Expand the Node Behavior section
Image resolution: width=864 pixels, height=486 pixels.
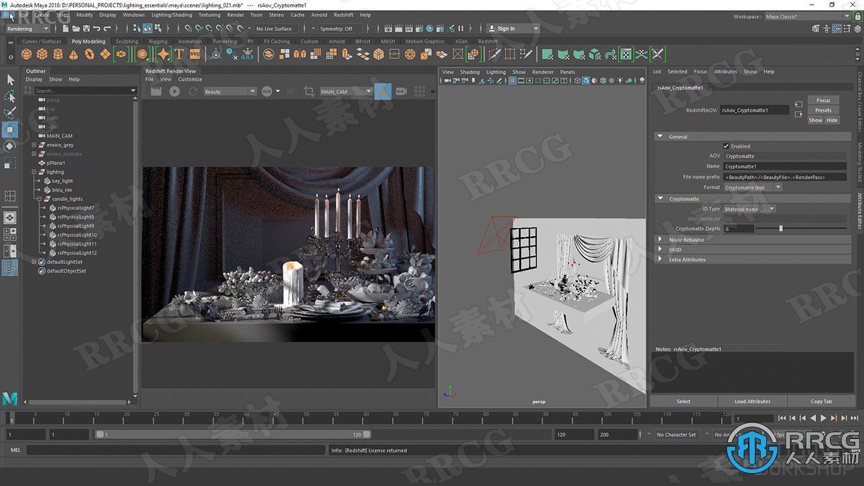coord(660,240)
